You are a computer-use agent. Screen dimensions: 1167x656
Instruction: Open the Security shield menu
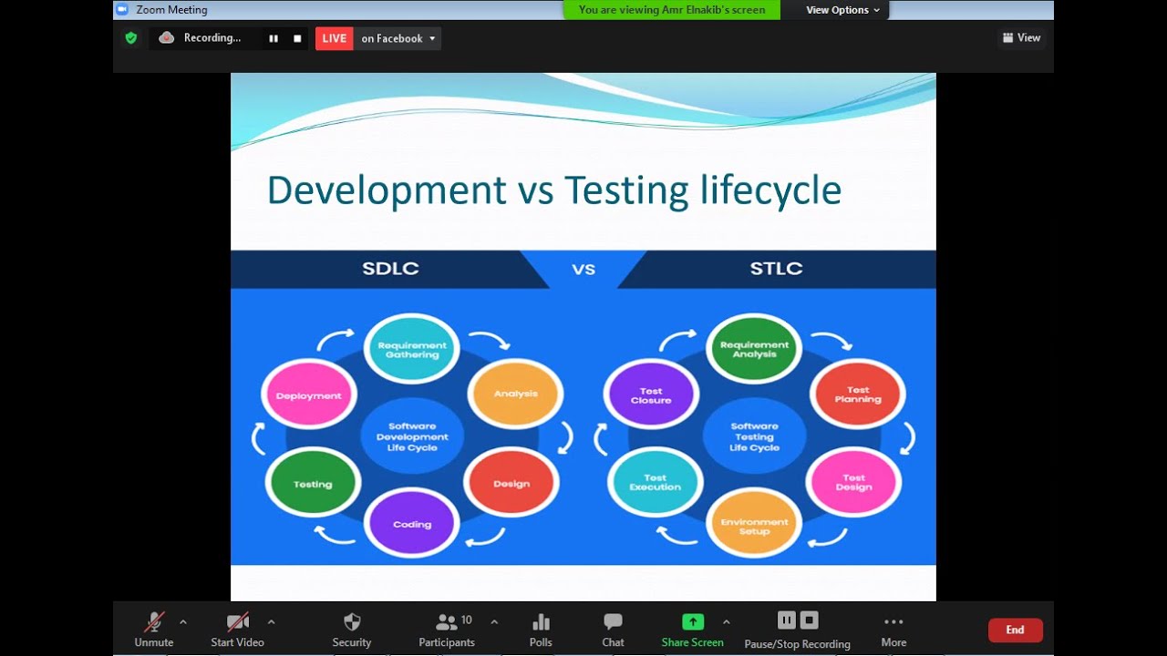coord(352,629)
